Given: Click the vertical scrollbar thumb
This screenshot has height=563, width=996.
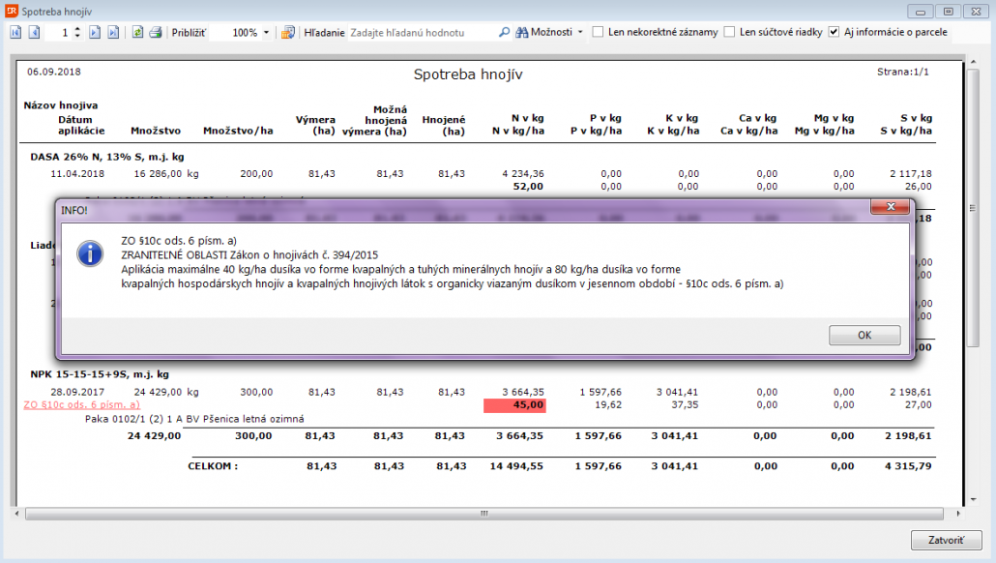Looking at the screenshot, I should (x=973, y=208).
